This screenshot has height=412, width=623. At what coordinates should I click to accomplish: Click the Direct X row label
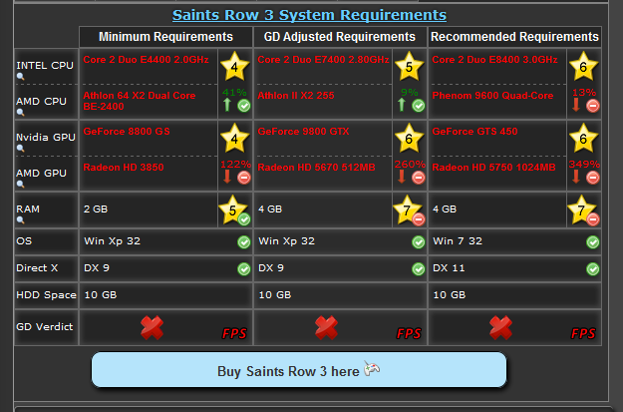37,268
